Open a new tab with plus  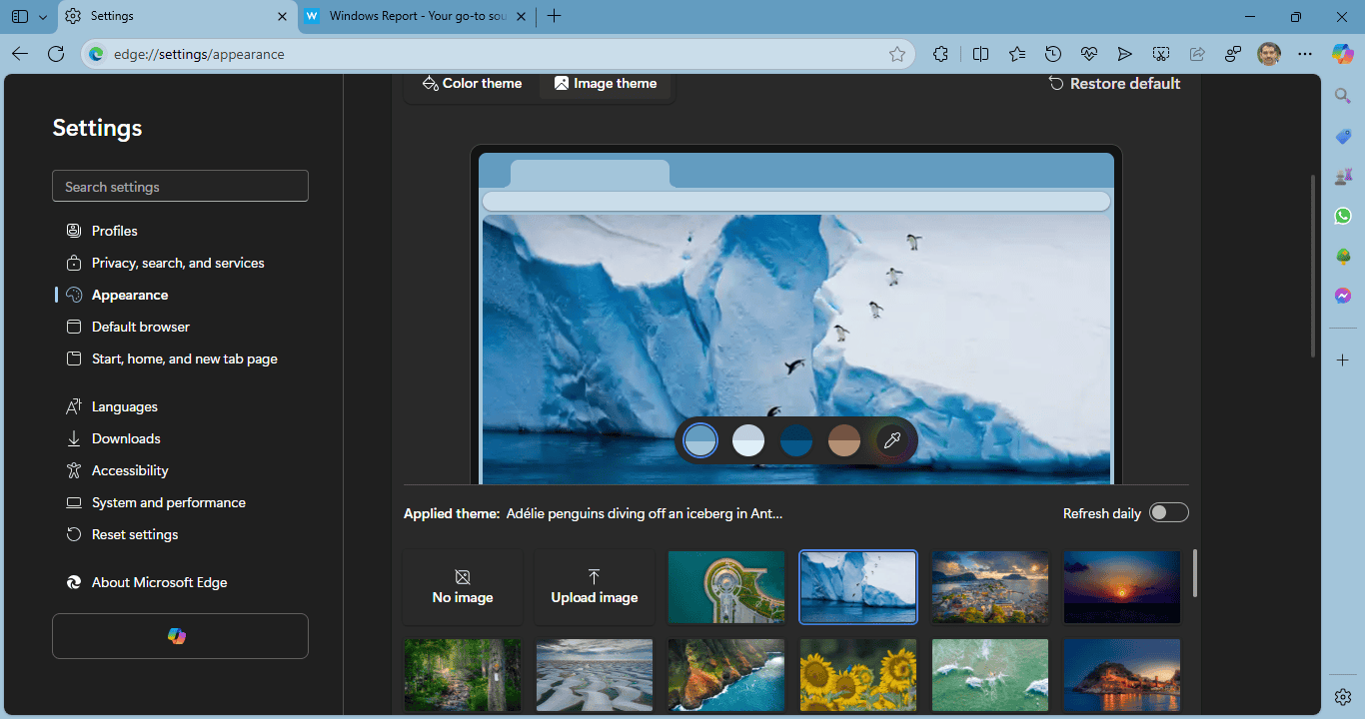(554, 16)
